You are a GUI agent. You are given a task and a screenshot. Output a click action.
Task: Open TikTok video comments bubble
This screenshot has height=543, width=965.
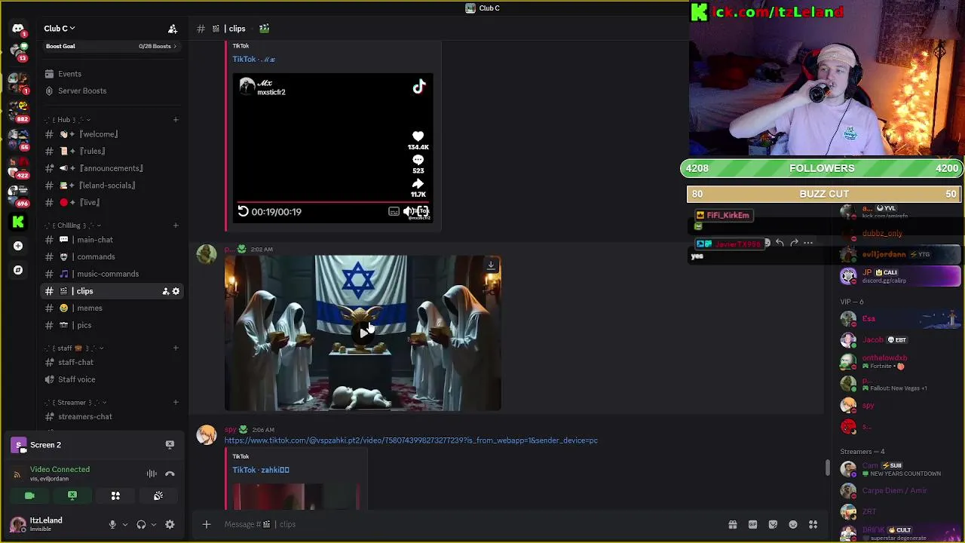click(418, 160)
